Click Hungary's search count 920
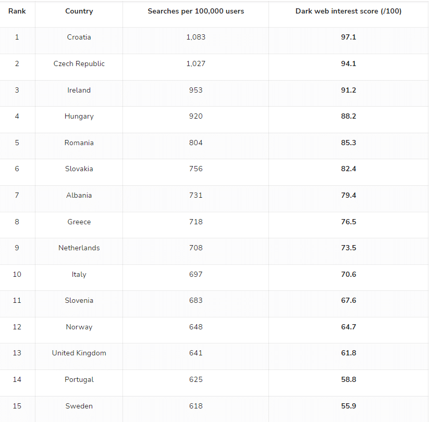The height and width of the screenshot is (422, 429). [x=196, y=116]
